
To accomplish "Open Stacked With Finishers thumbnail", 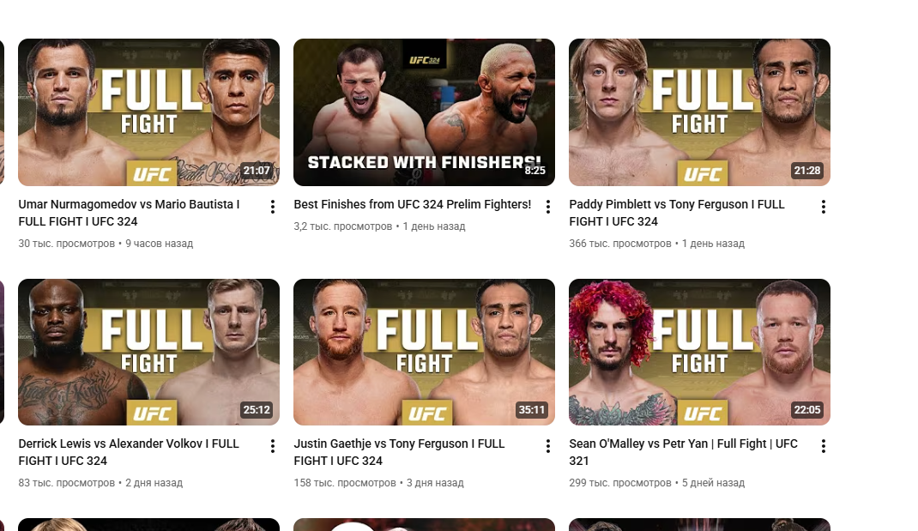I will pos(424,112).
